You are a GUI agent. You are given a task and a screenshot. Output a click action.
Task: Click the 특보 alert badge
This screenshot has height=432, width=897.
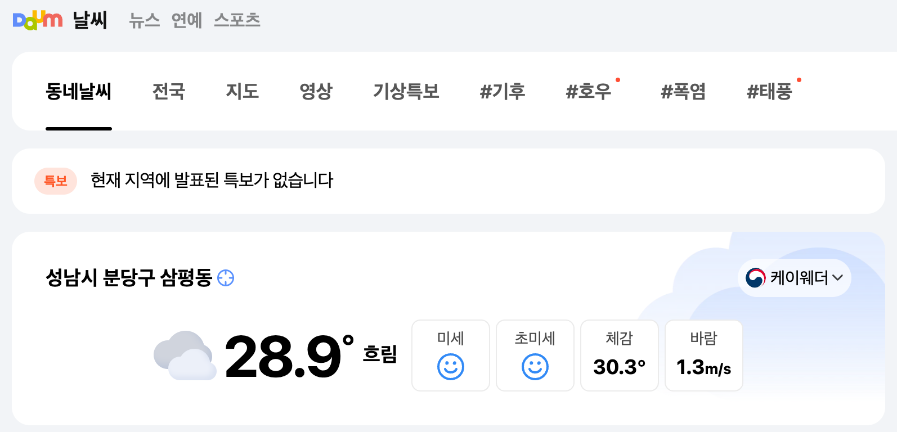[x=56, y=181]
